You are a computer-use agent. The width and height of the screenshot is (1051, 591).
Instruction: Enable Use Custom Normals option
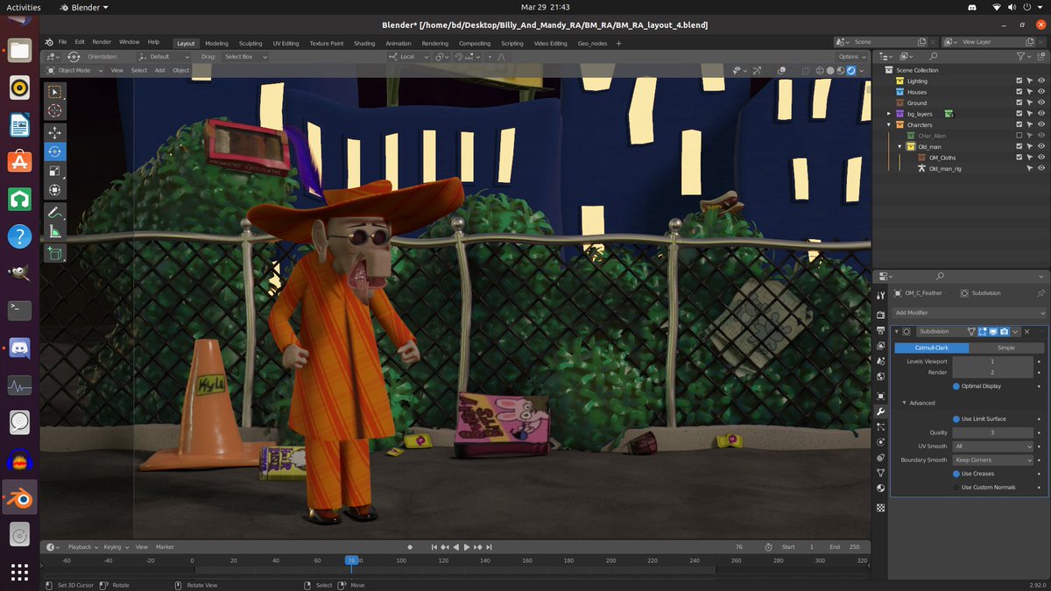(x=956, y=487)
